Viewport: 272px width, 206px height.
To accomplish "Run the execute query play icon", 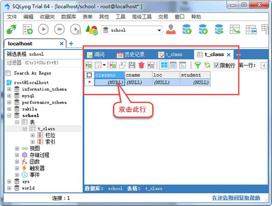I will click(x=43, y=29).
